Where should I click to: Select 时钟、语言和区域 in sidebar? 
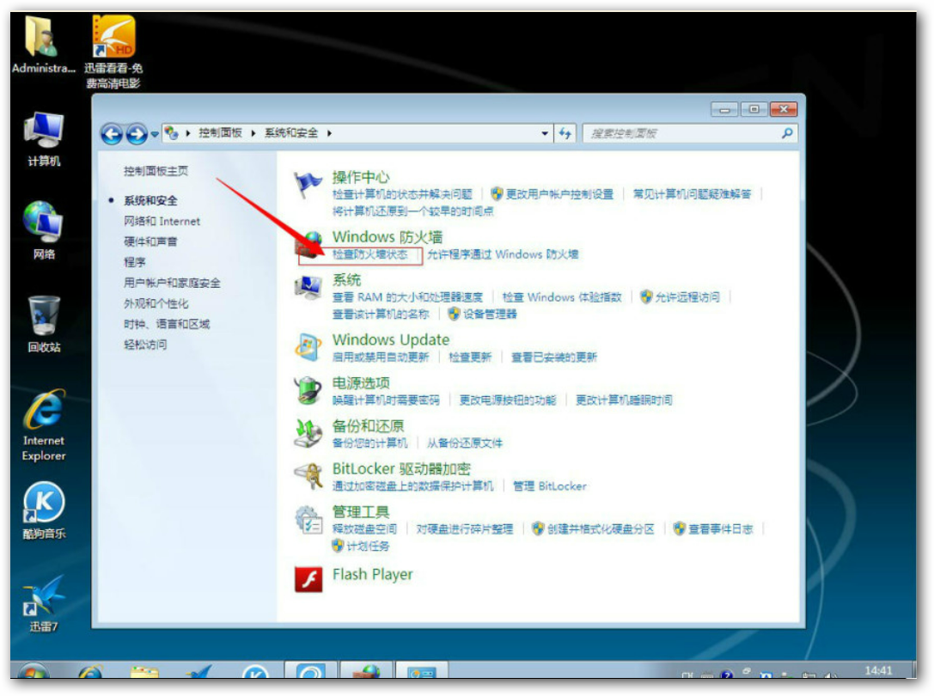[167, 324]
